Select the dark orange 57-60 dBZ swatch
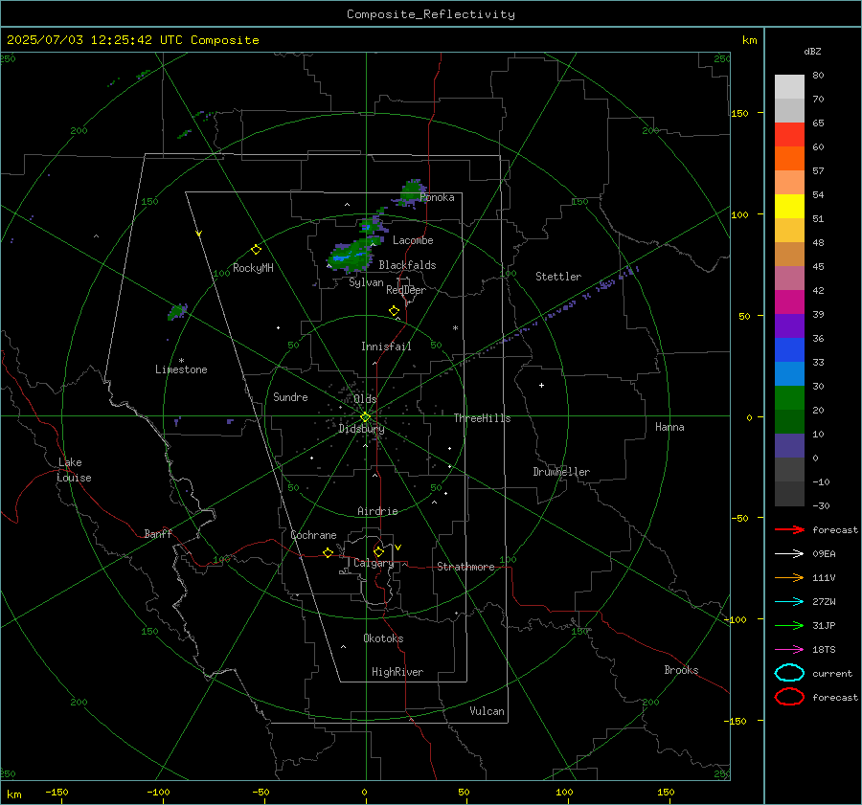This screenshot has width=862, height=805. pos(789,159)
